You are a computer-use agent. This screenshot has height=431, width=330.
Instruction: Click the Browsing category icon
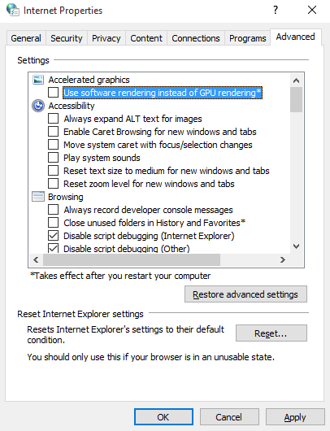tap(38, 197)
